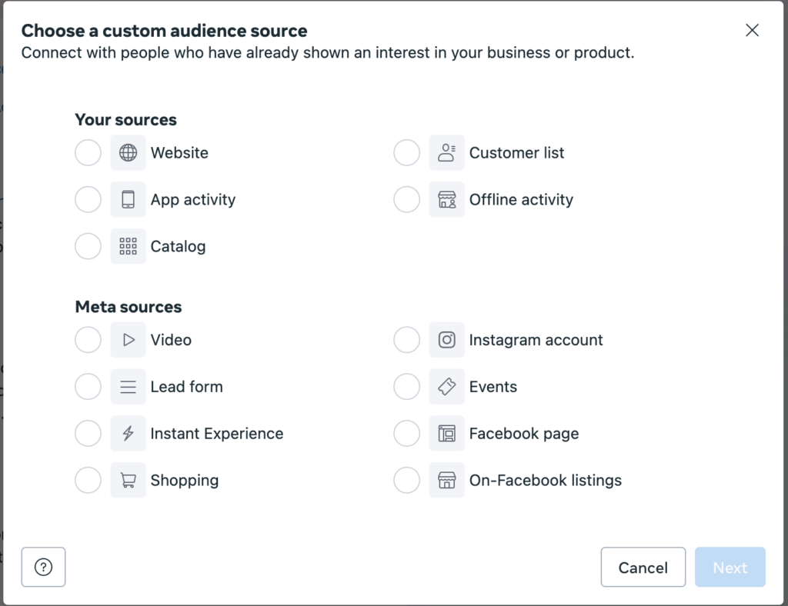Viewport: 788px width, 606px height.
Task: Close the custom audience source dialog
Action: 752,31
